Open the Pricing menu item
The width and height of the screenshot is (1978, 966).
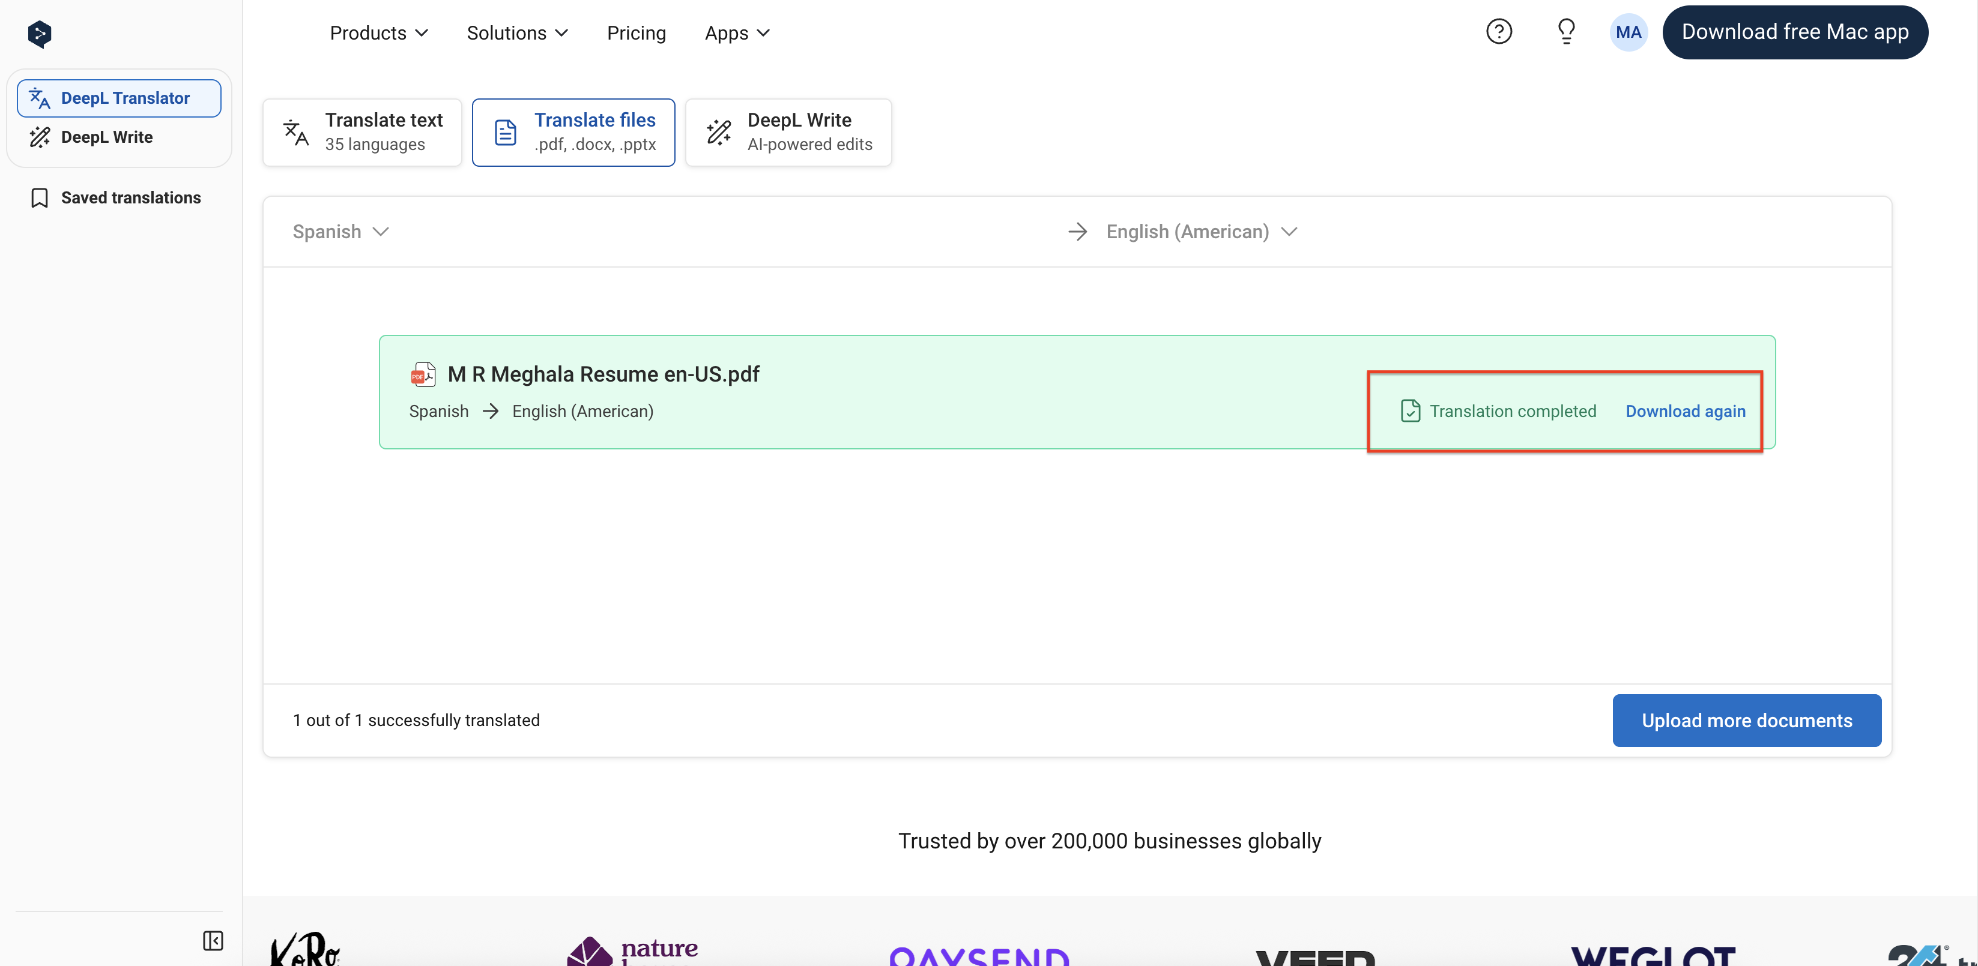(637, 32)
